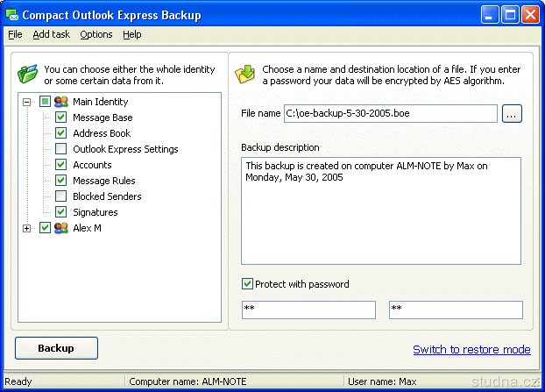
Task: Close the Compact Outlook Express Backup window
Action: [530, 15]
